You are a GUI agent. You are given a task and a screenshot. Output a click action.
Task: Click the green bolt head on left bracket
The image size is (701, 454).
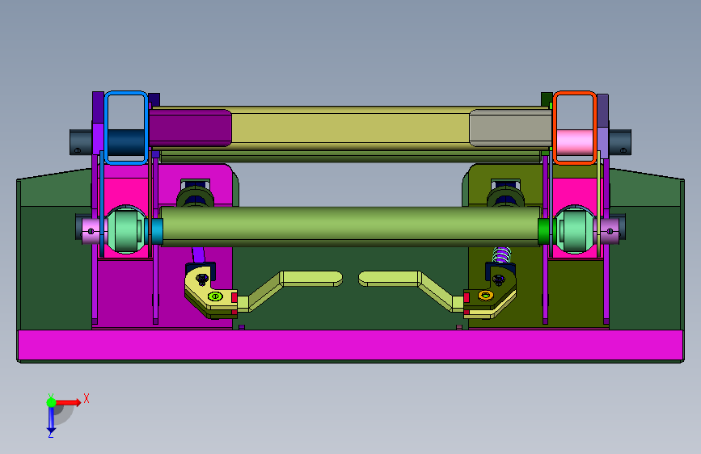click(216, 296)
